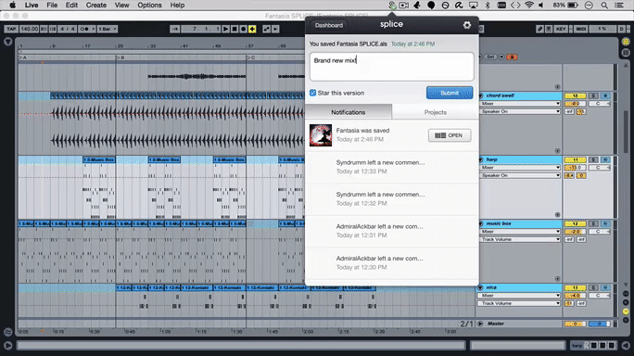
Task: Solo the chord swell track
Action: [593, 95]
